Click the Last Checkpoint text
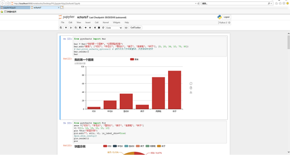The height and width of the screenshot is (155, 290). (108, 17)
